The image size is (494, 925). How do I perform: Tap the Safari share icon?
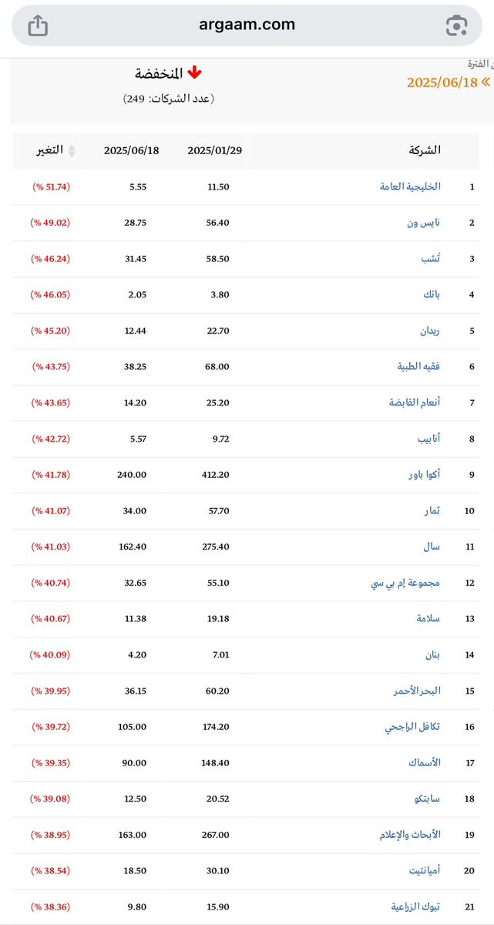[x=38, y=25]
